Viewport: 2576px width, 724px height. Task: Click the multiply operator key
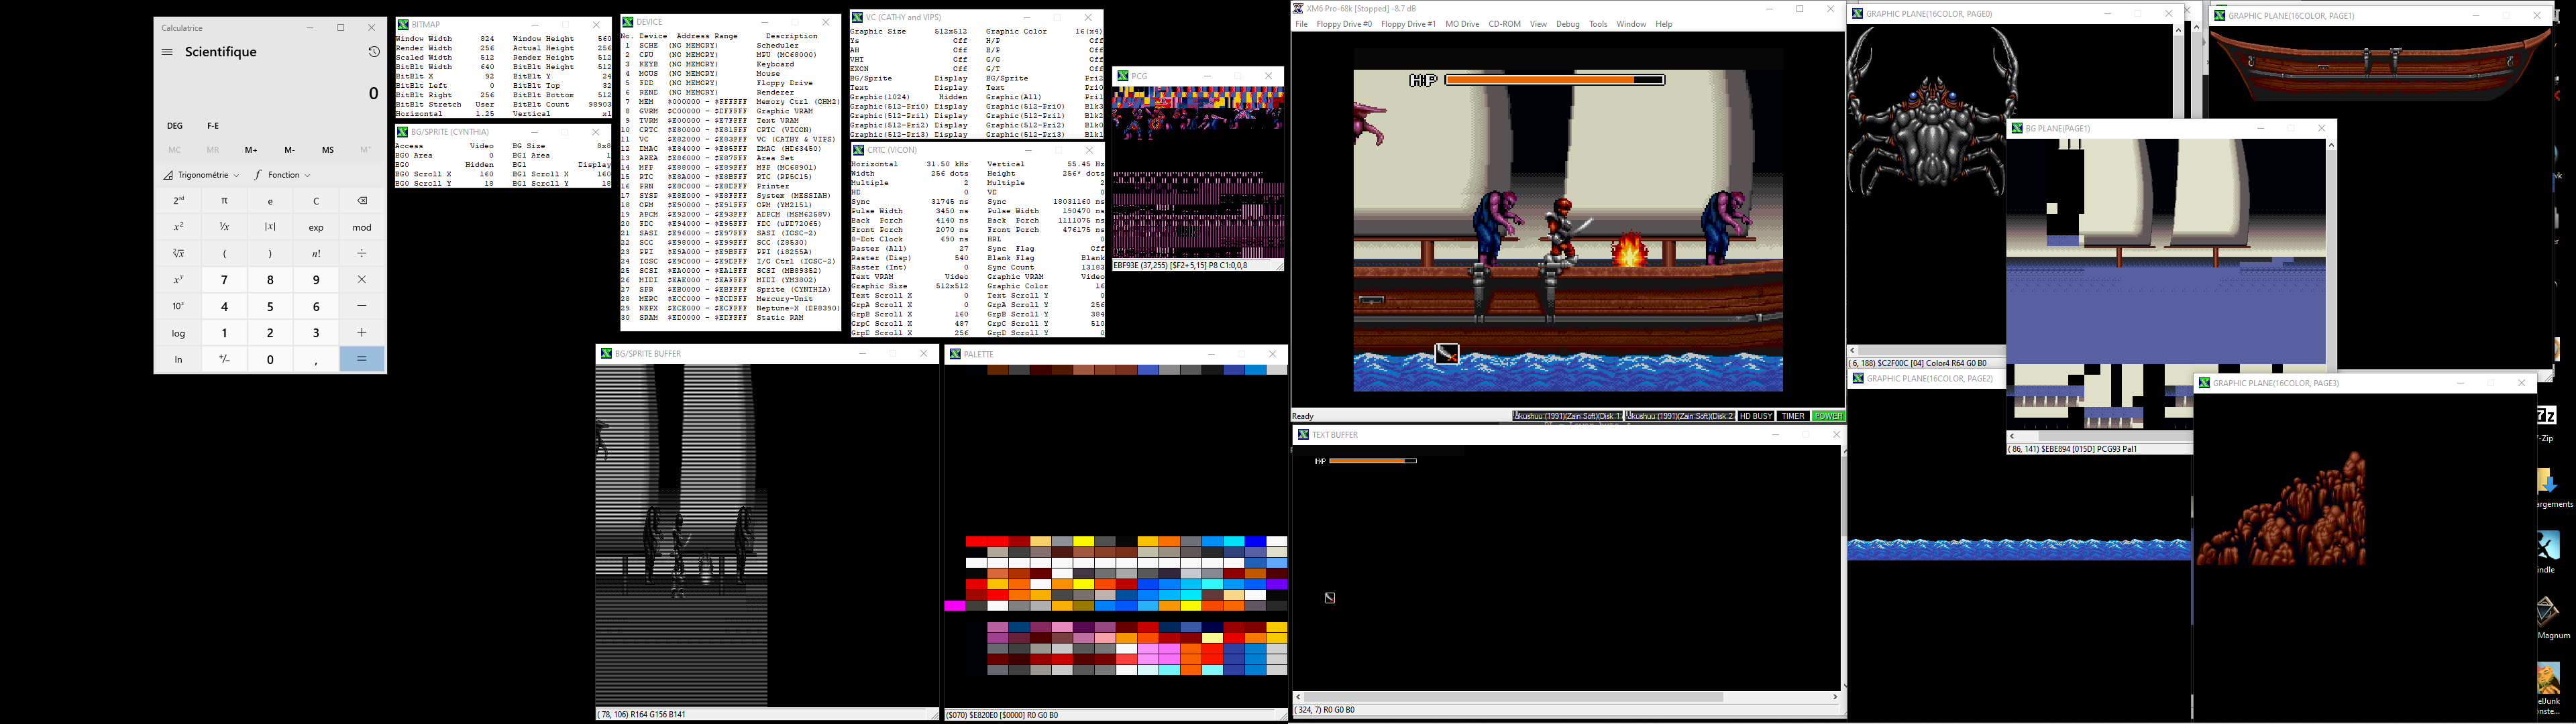tap(362, 280)
